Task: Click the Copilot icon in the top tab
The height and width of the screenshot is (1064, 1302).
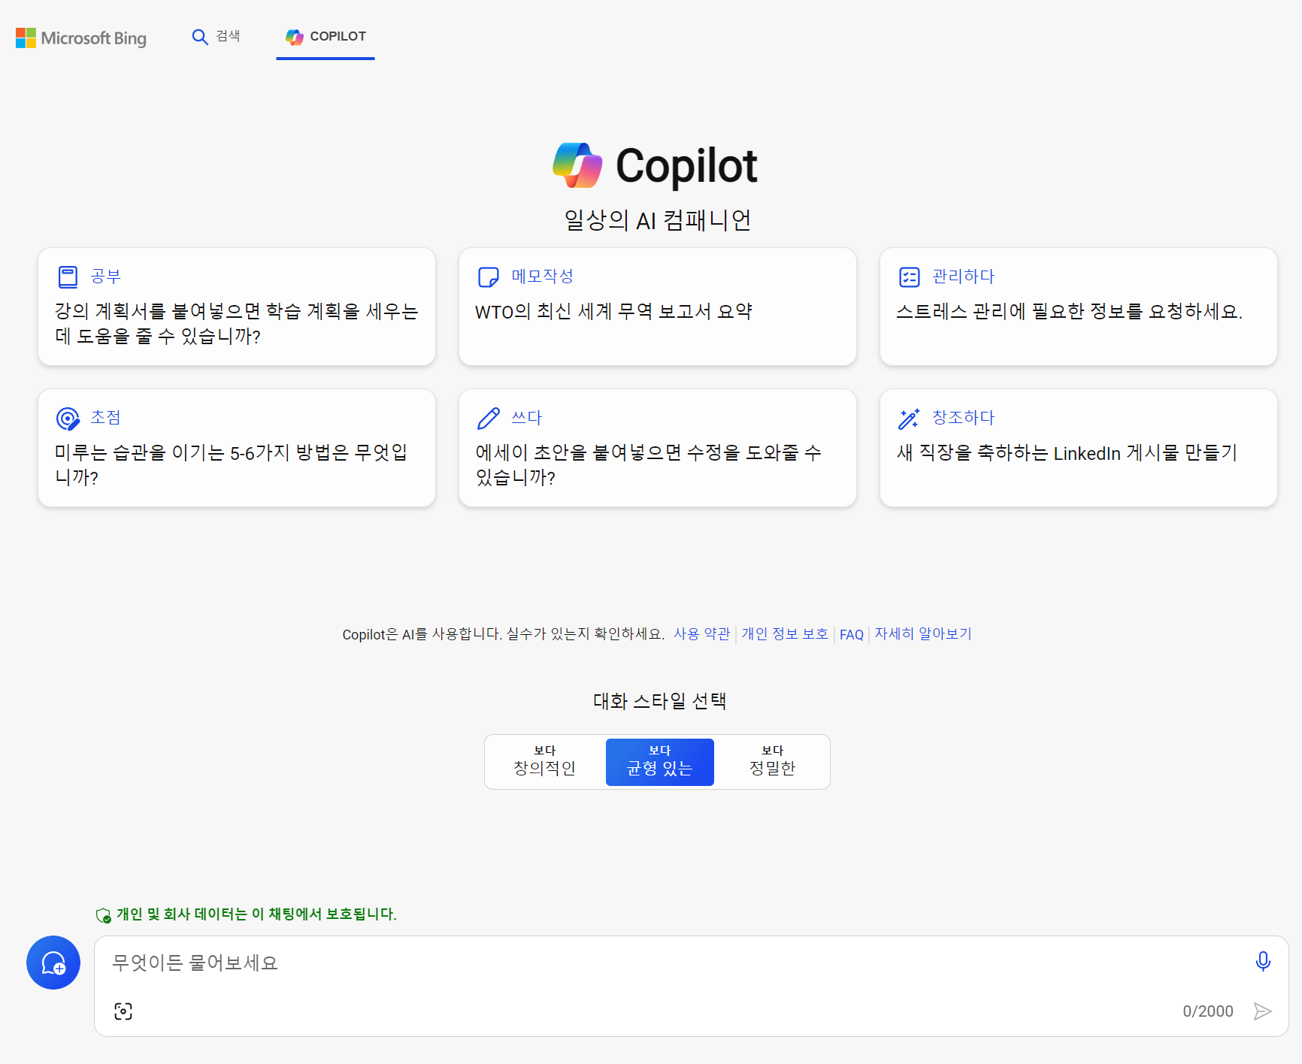Action: coord(294,37)
